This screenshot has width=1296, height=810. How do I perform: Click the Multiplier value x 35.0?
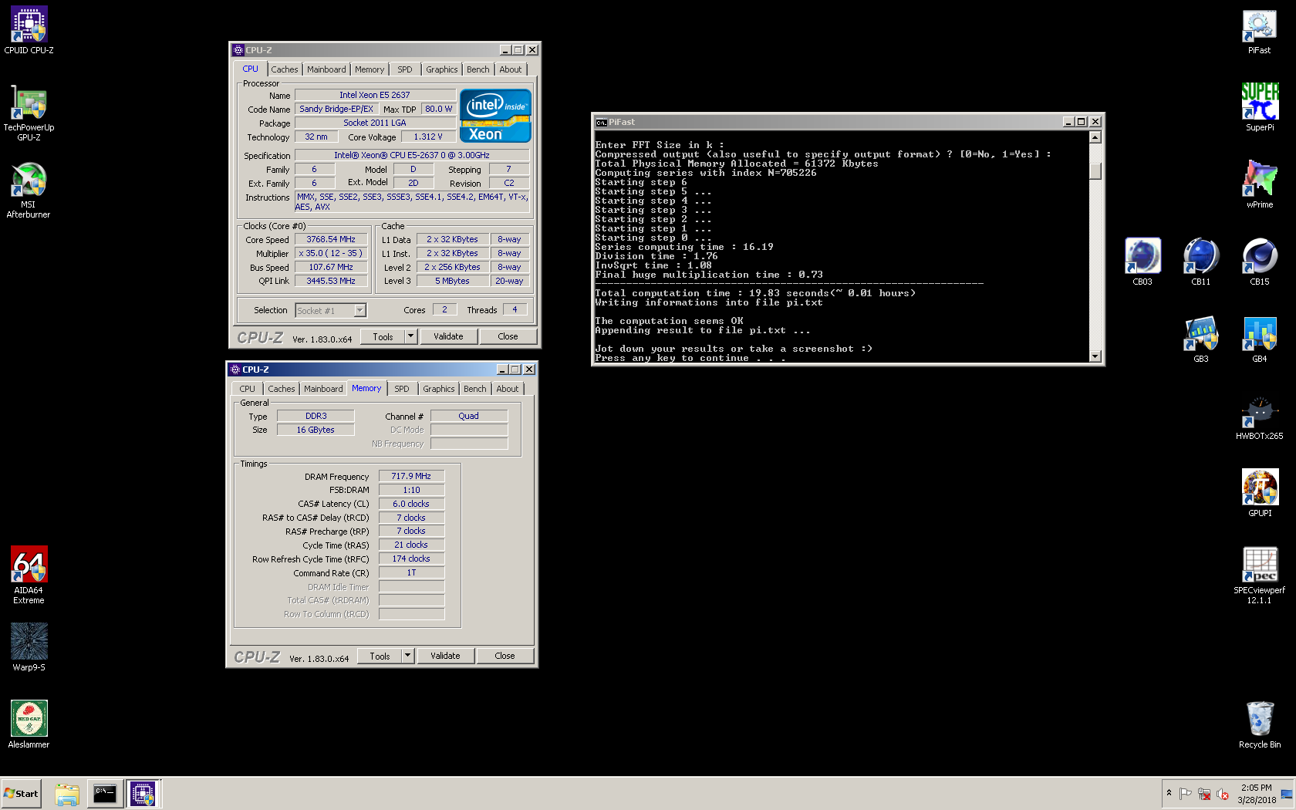(331, 254)
